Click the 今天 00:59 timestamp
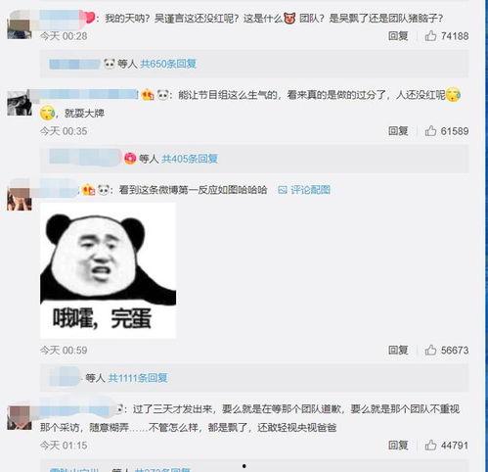 [64, 351]
